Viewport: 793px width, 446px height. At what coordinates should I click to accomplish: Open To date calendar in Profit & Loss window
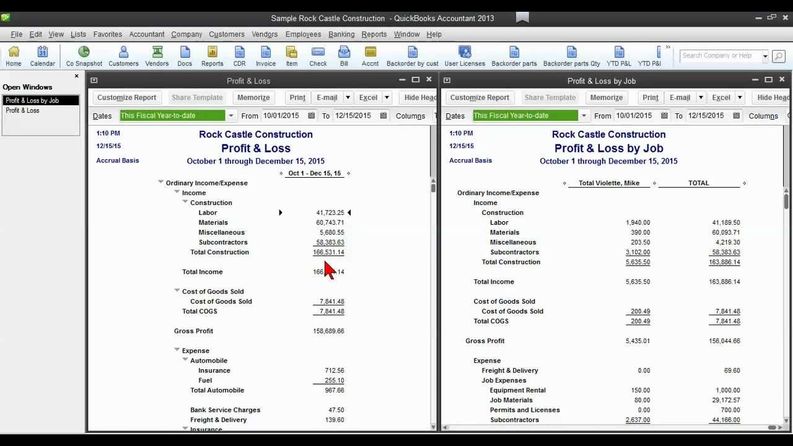click(x=383, y=115)
